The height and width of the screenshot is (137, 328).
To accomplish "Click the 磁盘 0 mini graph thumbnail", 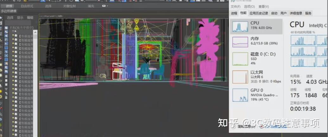I will (x=240, y=59).
